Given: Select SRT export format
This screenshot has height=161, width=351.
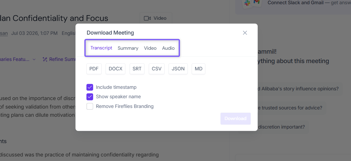Looking at the screenshot, I should [x=137, y=69].
